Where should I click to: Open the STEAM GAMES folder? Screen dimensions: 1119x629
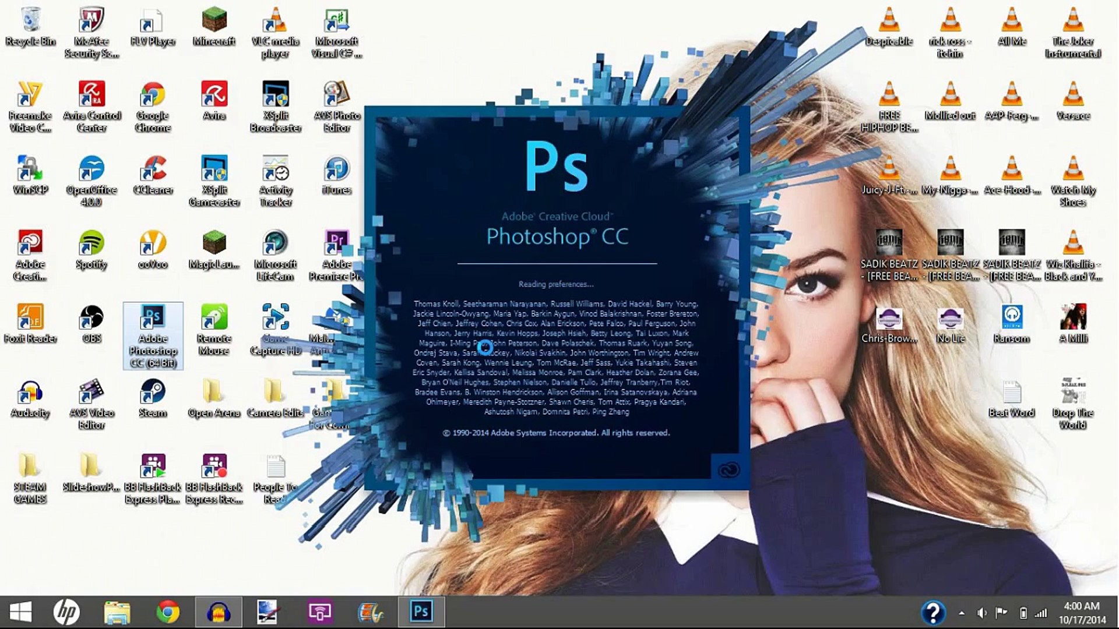pyautogui.click(x=30, y=479)
